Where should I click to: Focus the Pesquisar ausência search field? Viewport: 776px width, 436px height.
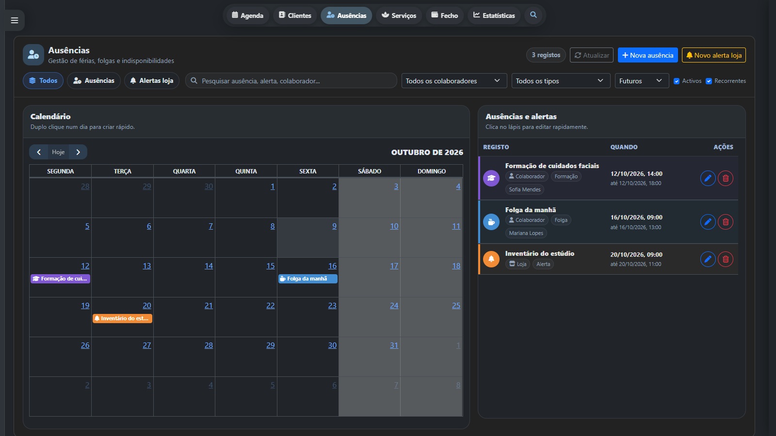coord(291,81)
